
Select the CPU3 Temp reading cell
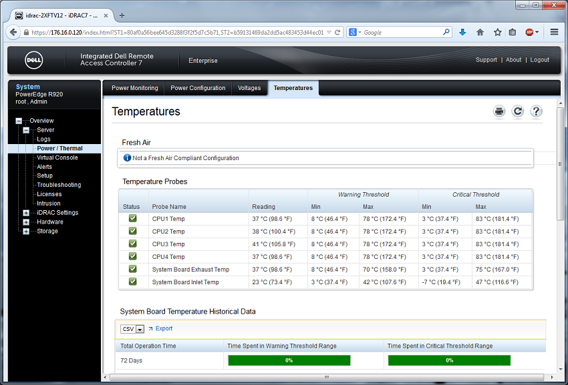point(278,244)
